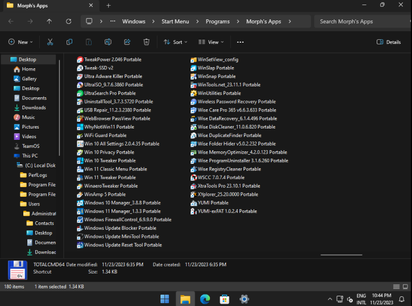Open the New dropdown menu
The image size is (412, 306).
[x=20, y=42]
